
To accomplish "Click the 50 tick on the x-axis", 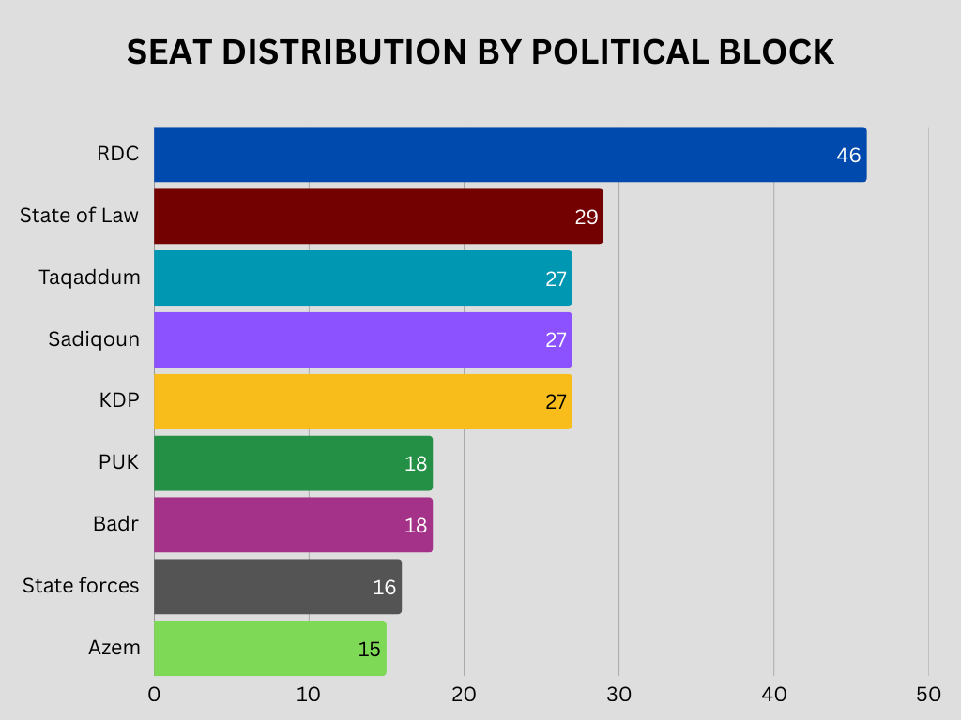I will coord(928,695).
